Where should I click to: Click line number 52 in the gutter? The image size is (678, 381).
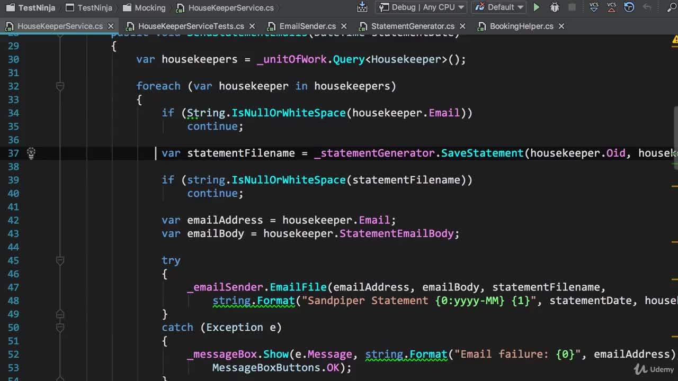click(x=13, y=354)
